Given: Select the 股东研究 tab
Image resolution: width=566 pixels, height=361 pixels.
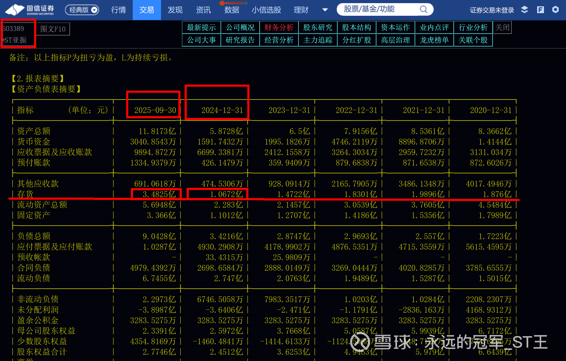Looking at the screenshot, I should 318,27.
